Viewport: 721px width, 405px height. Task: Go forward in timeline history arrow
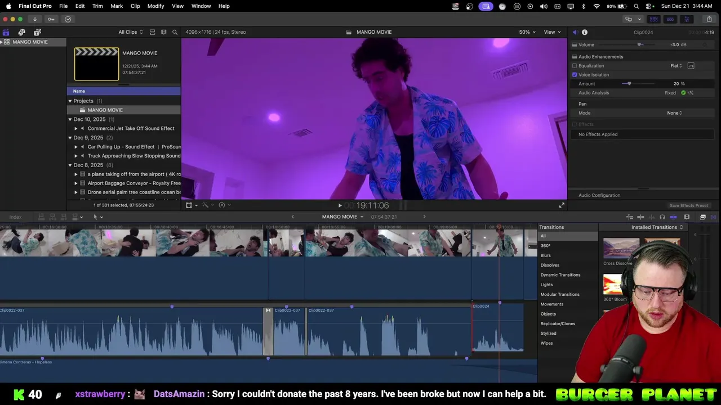424,217
